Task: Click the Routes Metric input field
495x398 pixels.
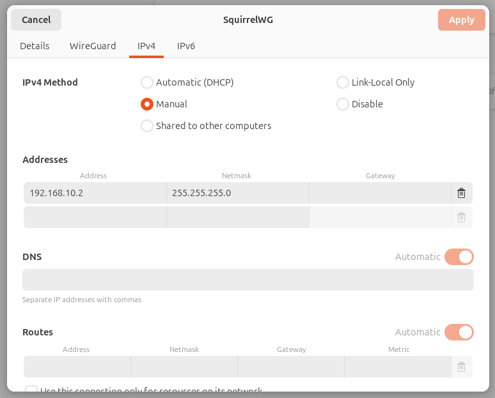Action: coord(398,367)
